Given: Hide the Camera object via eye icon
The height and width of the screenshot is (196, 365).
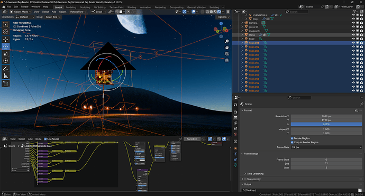Looking at the screenshot, I should tap(353, 23).
